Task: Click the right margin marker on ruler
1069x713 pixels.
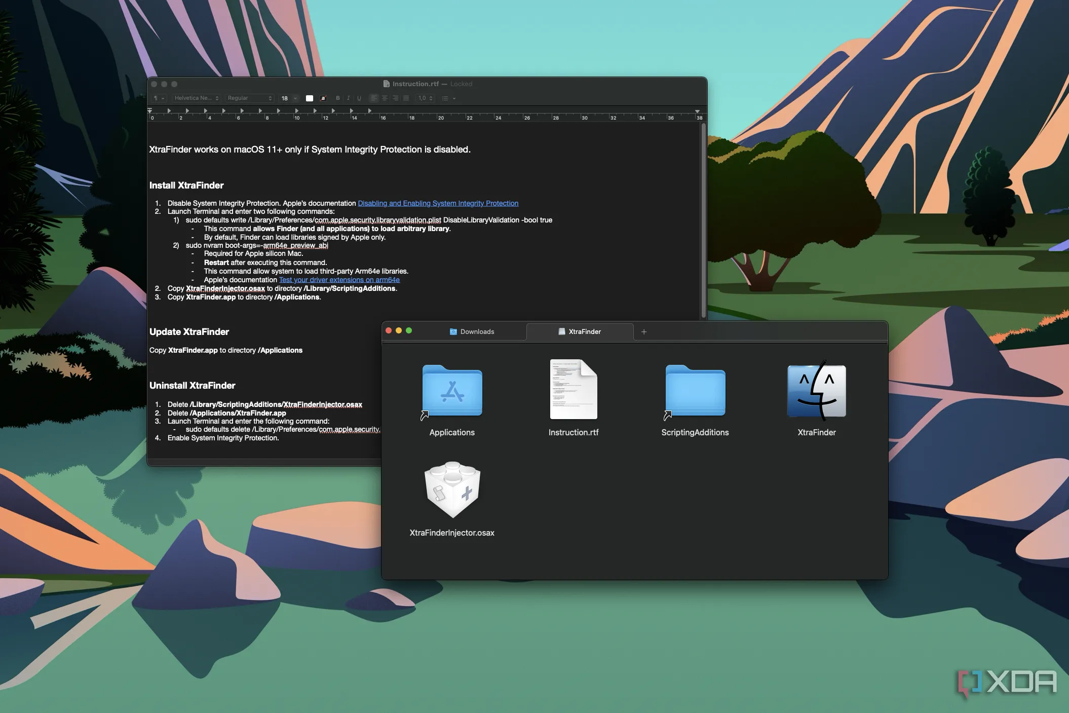Action: point(698,111)
